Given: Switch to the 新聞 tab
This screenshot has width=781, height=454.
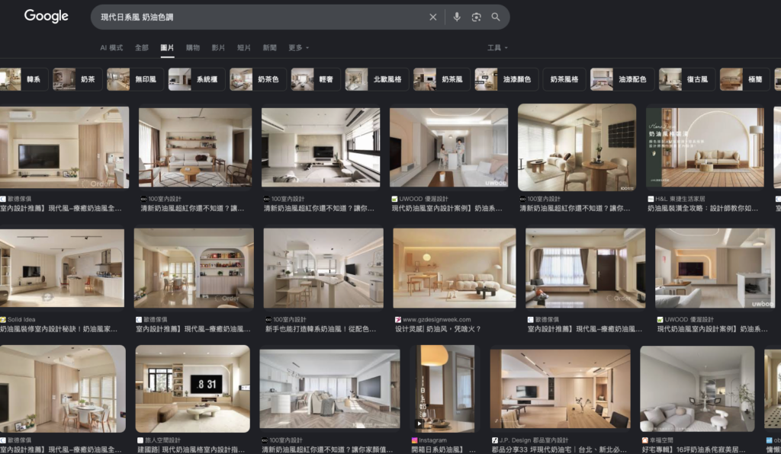Looking at the screenshot, I should 269,48.
